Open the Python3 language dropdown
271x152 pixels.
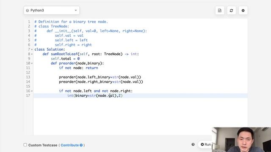tap(52, 10)
